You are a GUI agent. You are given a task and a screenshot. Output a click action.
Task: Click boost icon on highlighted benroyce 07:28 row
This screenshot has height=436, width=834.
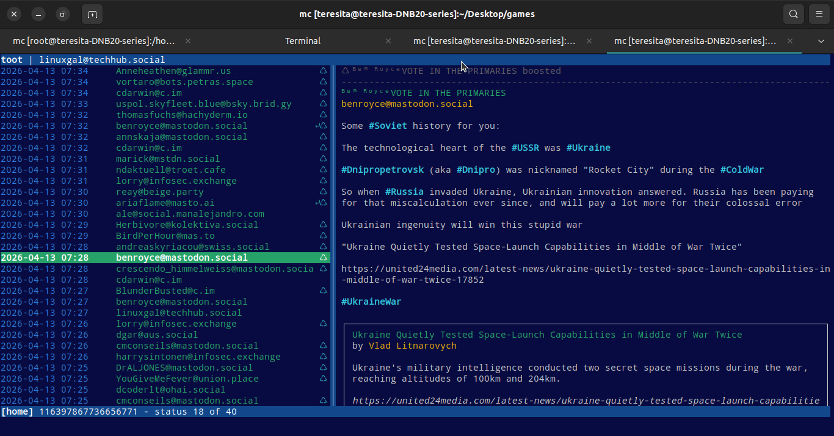(x=323, y=258)
